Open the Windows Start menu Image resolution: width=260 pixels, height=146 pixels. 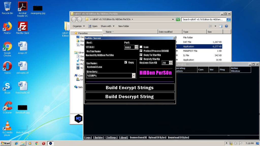[6, 143]
